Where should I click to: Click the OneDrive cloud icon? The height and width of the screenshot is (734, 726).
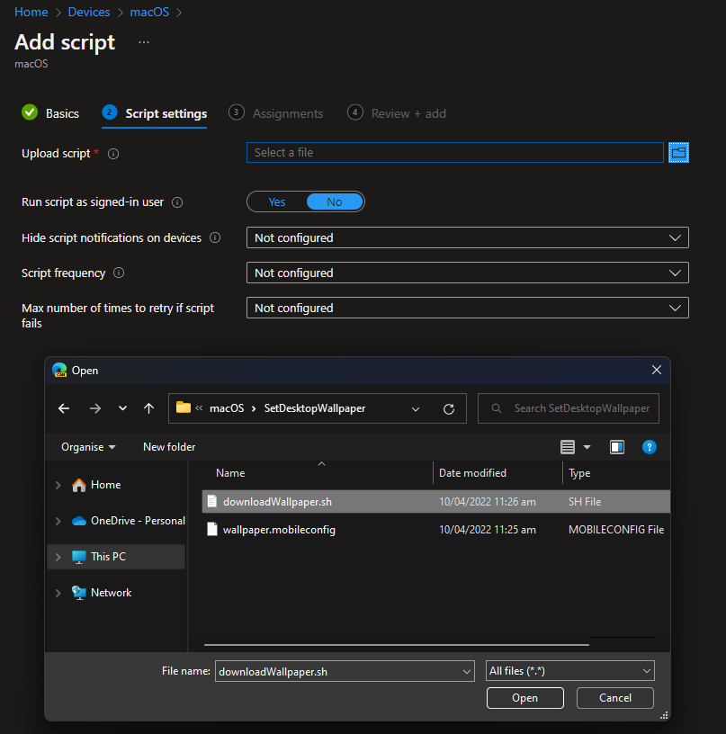[79, 521]
